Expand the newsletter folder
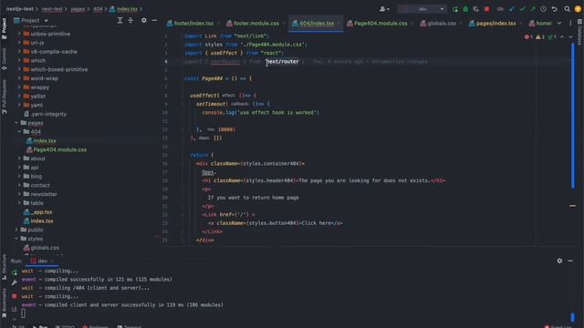The height and width of the screenshot is (328, 584). click(19, 194)
